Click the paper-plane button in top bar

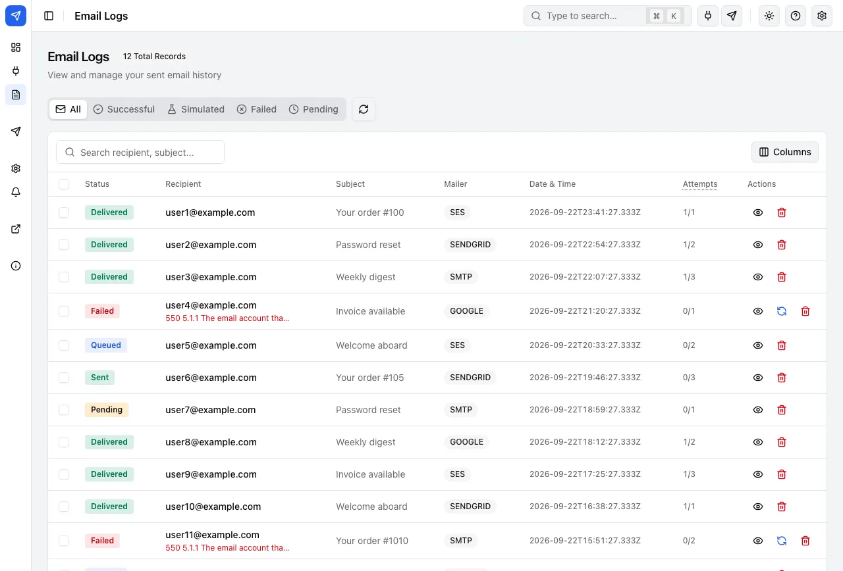pos(732,16)
